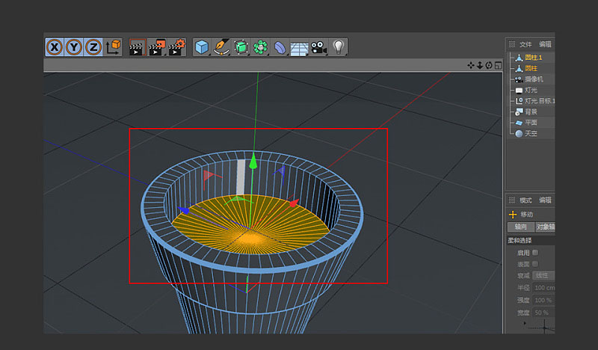Open the 模式 menu in attributes panel
This screenshot has width=598, height=350.
point(525,200)
